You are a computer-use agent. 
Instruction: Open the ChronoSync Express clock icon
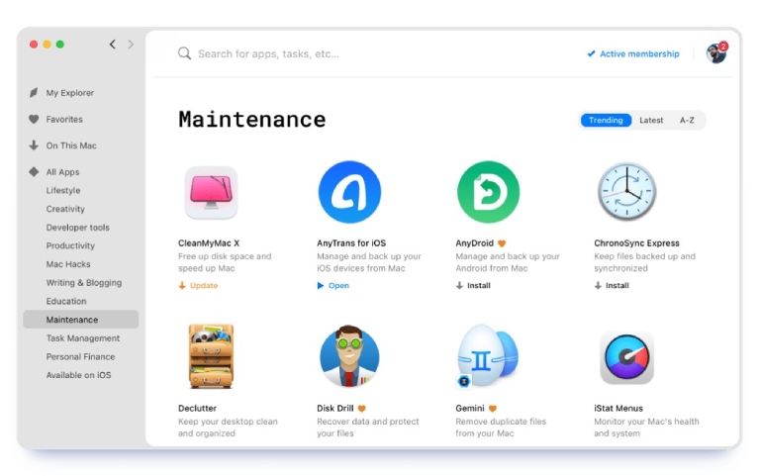point(626,192)
